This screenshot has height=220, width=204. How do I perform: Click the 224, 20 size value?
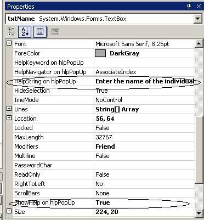pyautogui.click(x=107, y=212)
